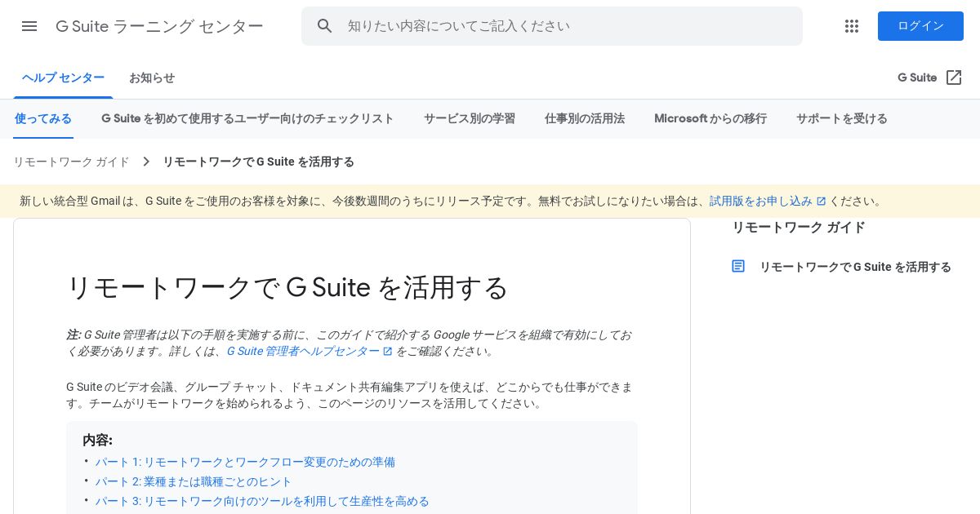This screenshot has width=980, height=514.
Task: Click the G Suite external link icon
Action: (x=954, y=78)
